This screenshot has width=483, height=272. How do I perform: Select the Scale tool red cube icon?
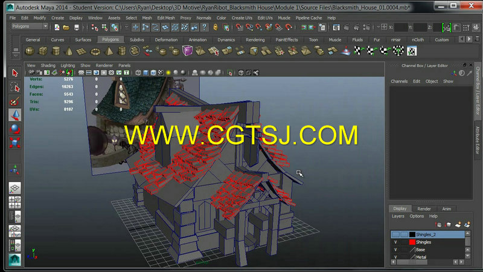point(14,143)
